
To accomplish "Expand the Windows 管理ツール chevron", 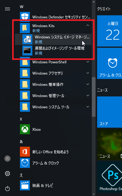I will click(88, 96).
